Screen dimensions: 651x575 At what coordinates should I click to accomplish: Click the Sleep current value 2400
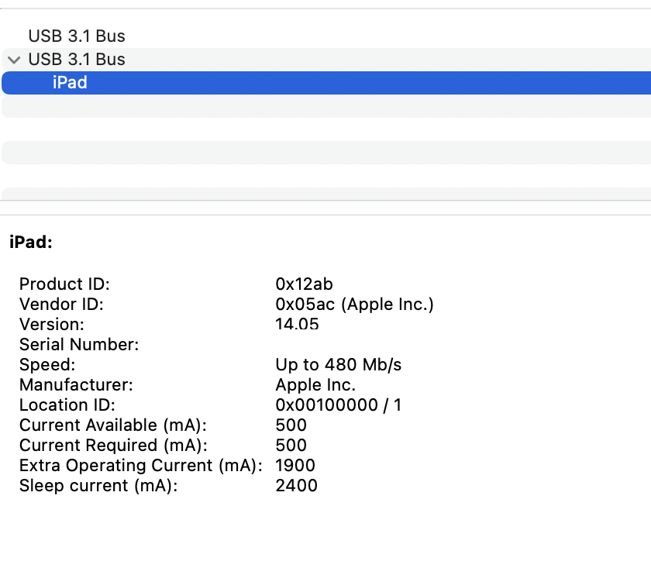coord(296,486)
